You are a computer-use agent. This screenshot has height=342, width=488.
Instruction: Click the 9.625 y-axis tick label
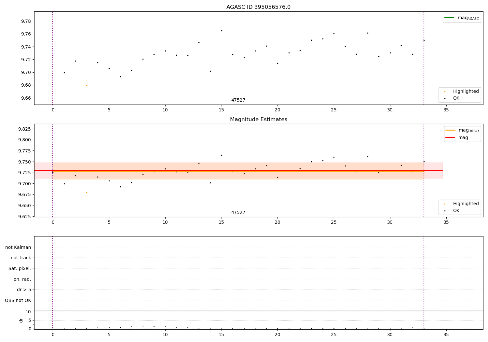25,217
